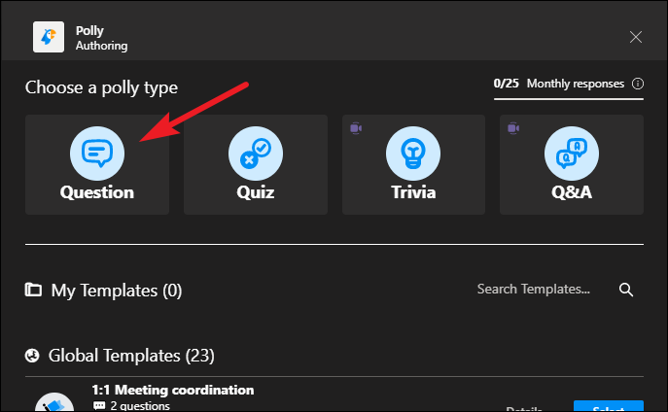Click the Polly parrot app logo
The image size is (668, 412).
point(49,37)
